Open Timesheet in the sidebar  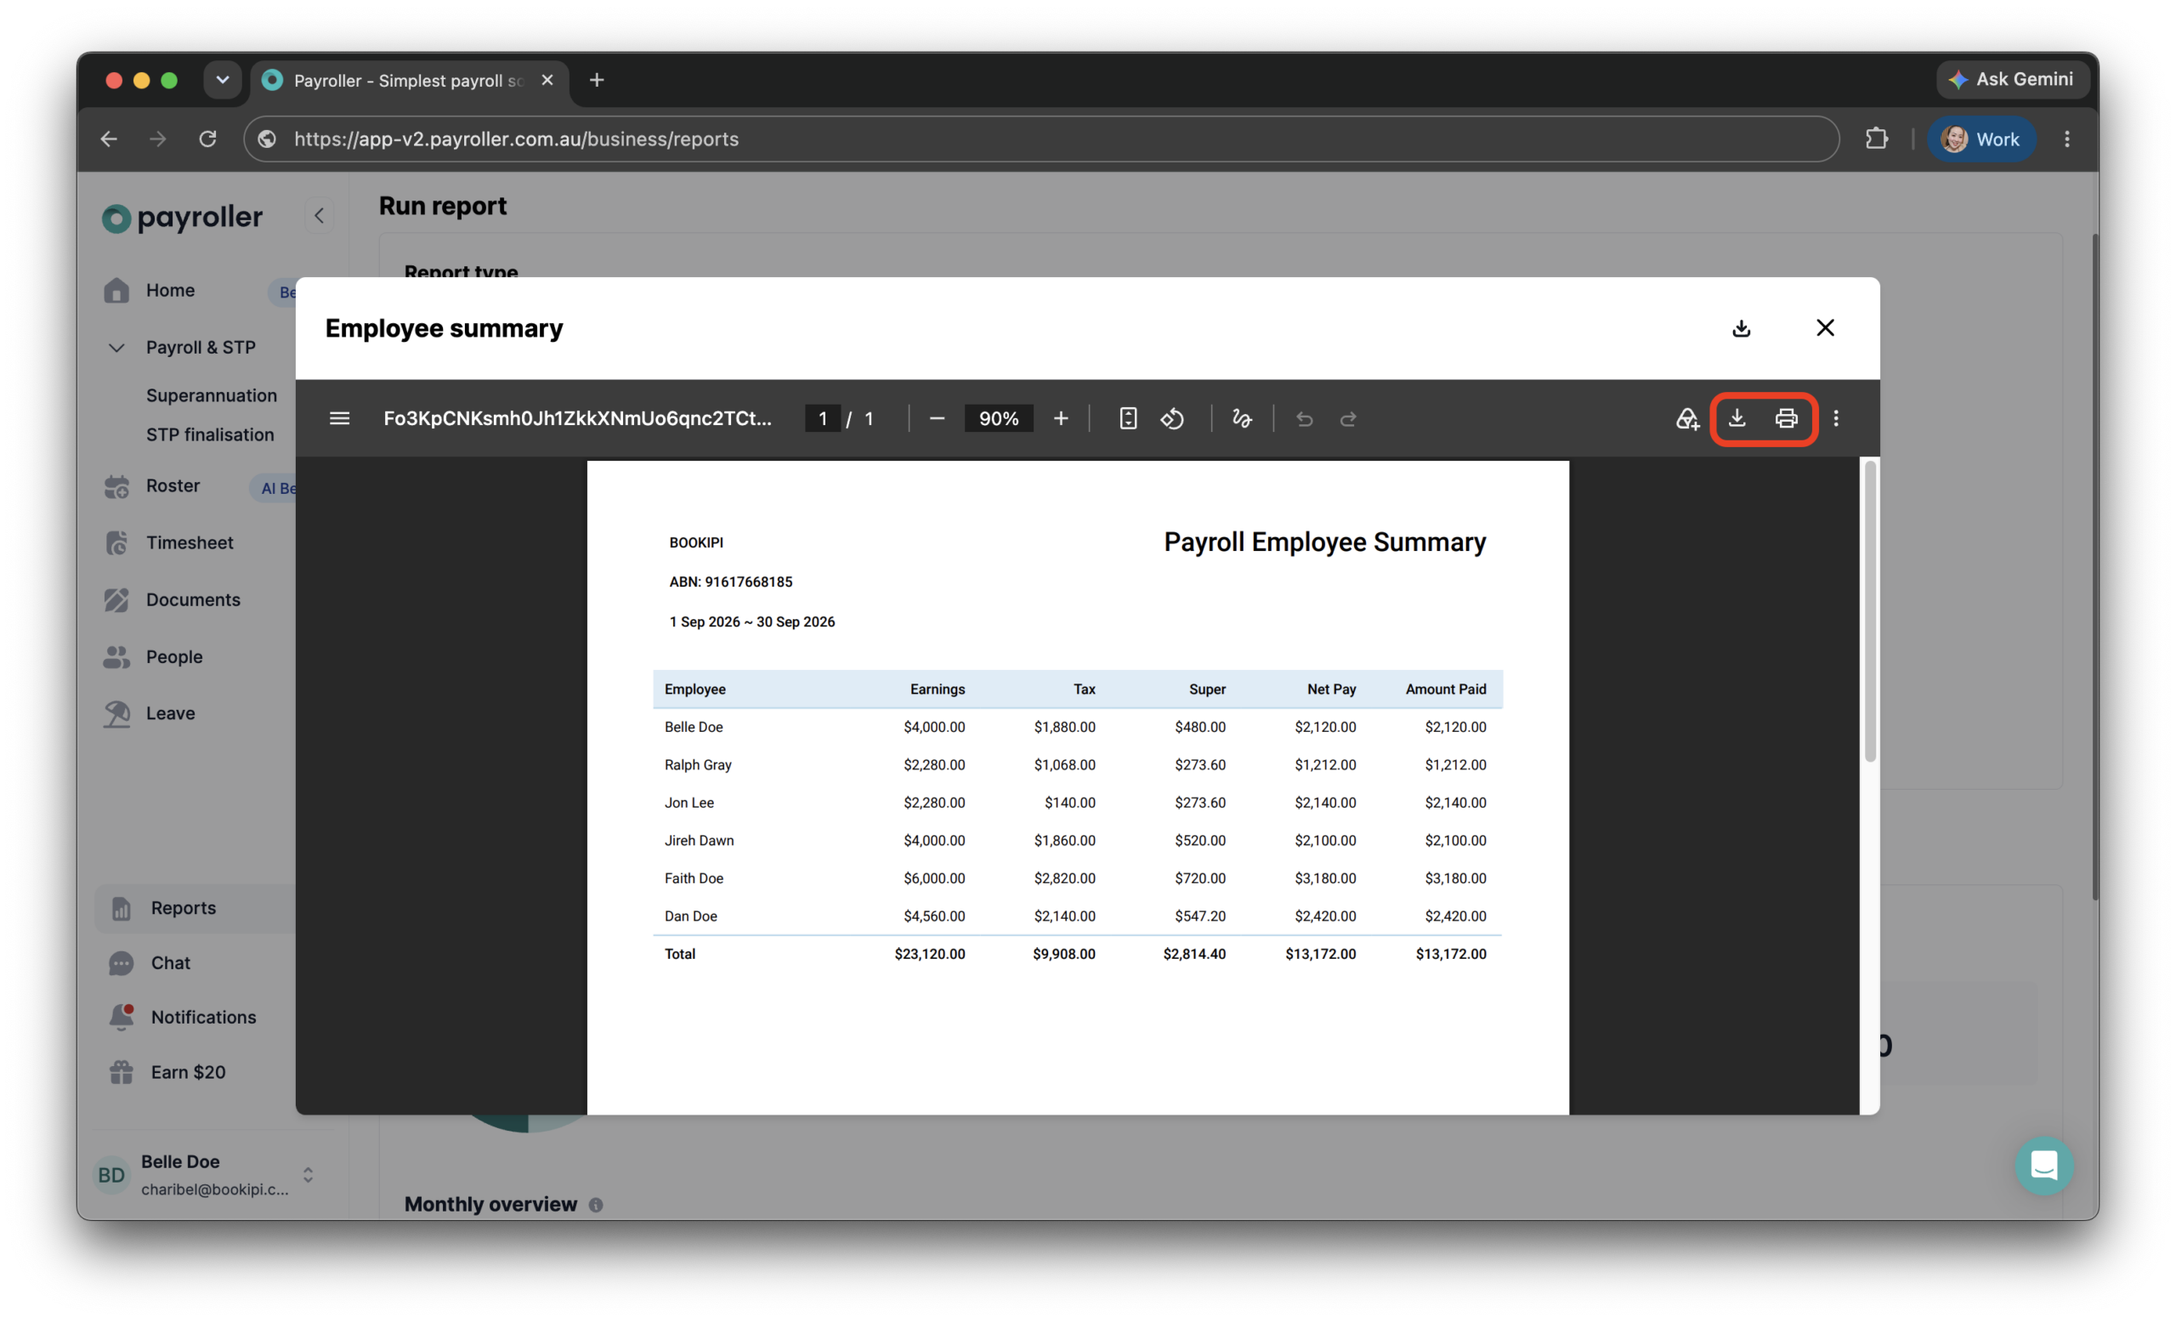point(190,543)
